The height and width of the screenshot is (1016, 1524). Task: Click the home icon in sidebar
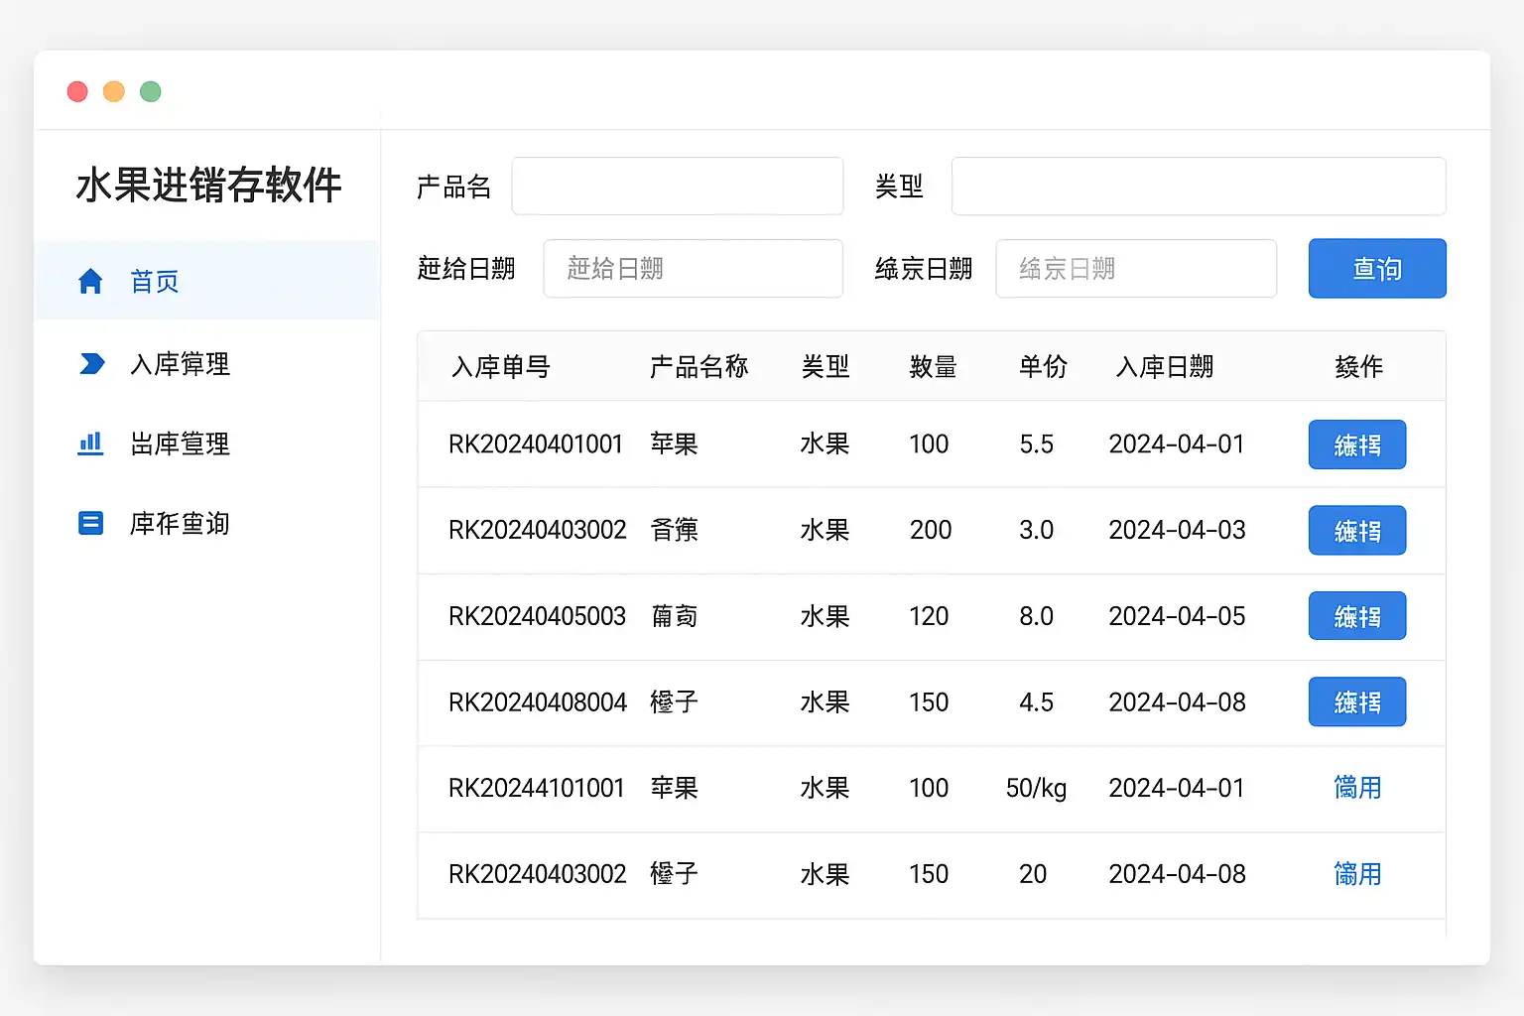click(x=90, y=282)
